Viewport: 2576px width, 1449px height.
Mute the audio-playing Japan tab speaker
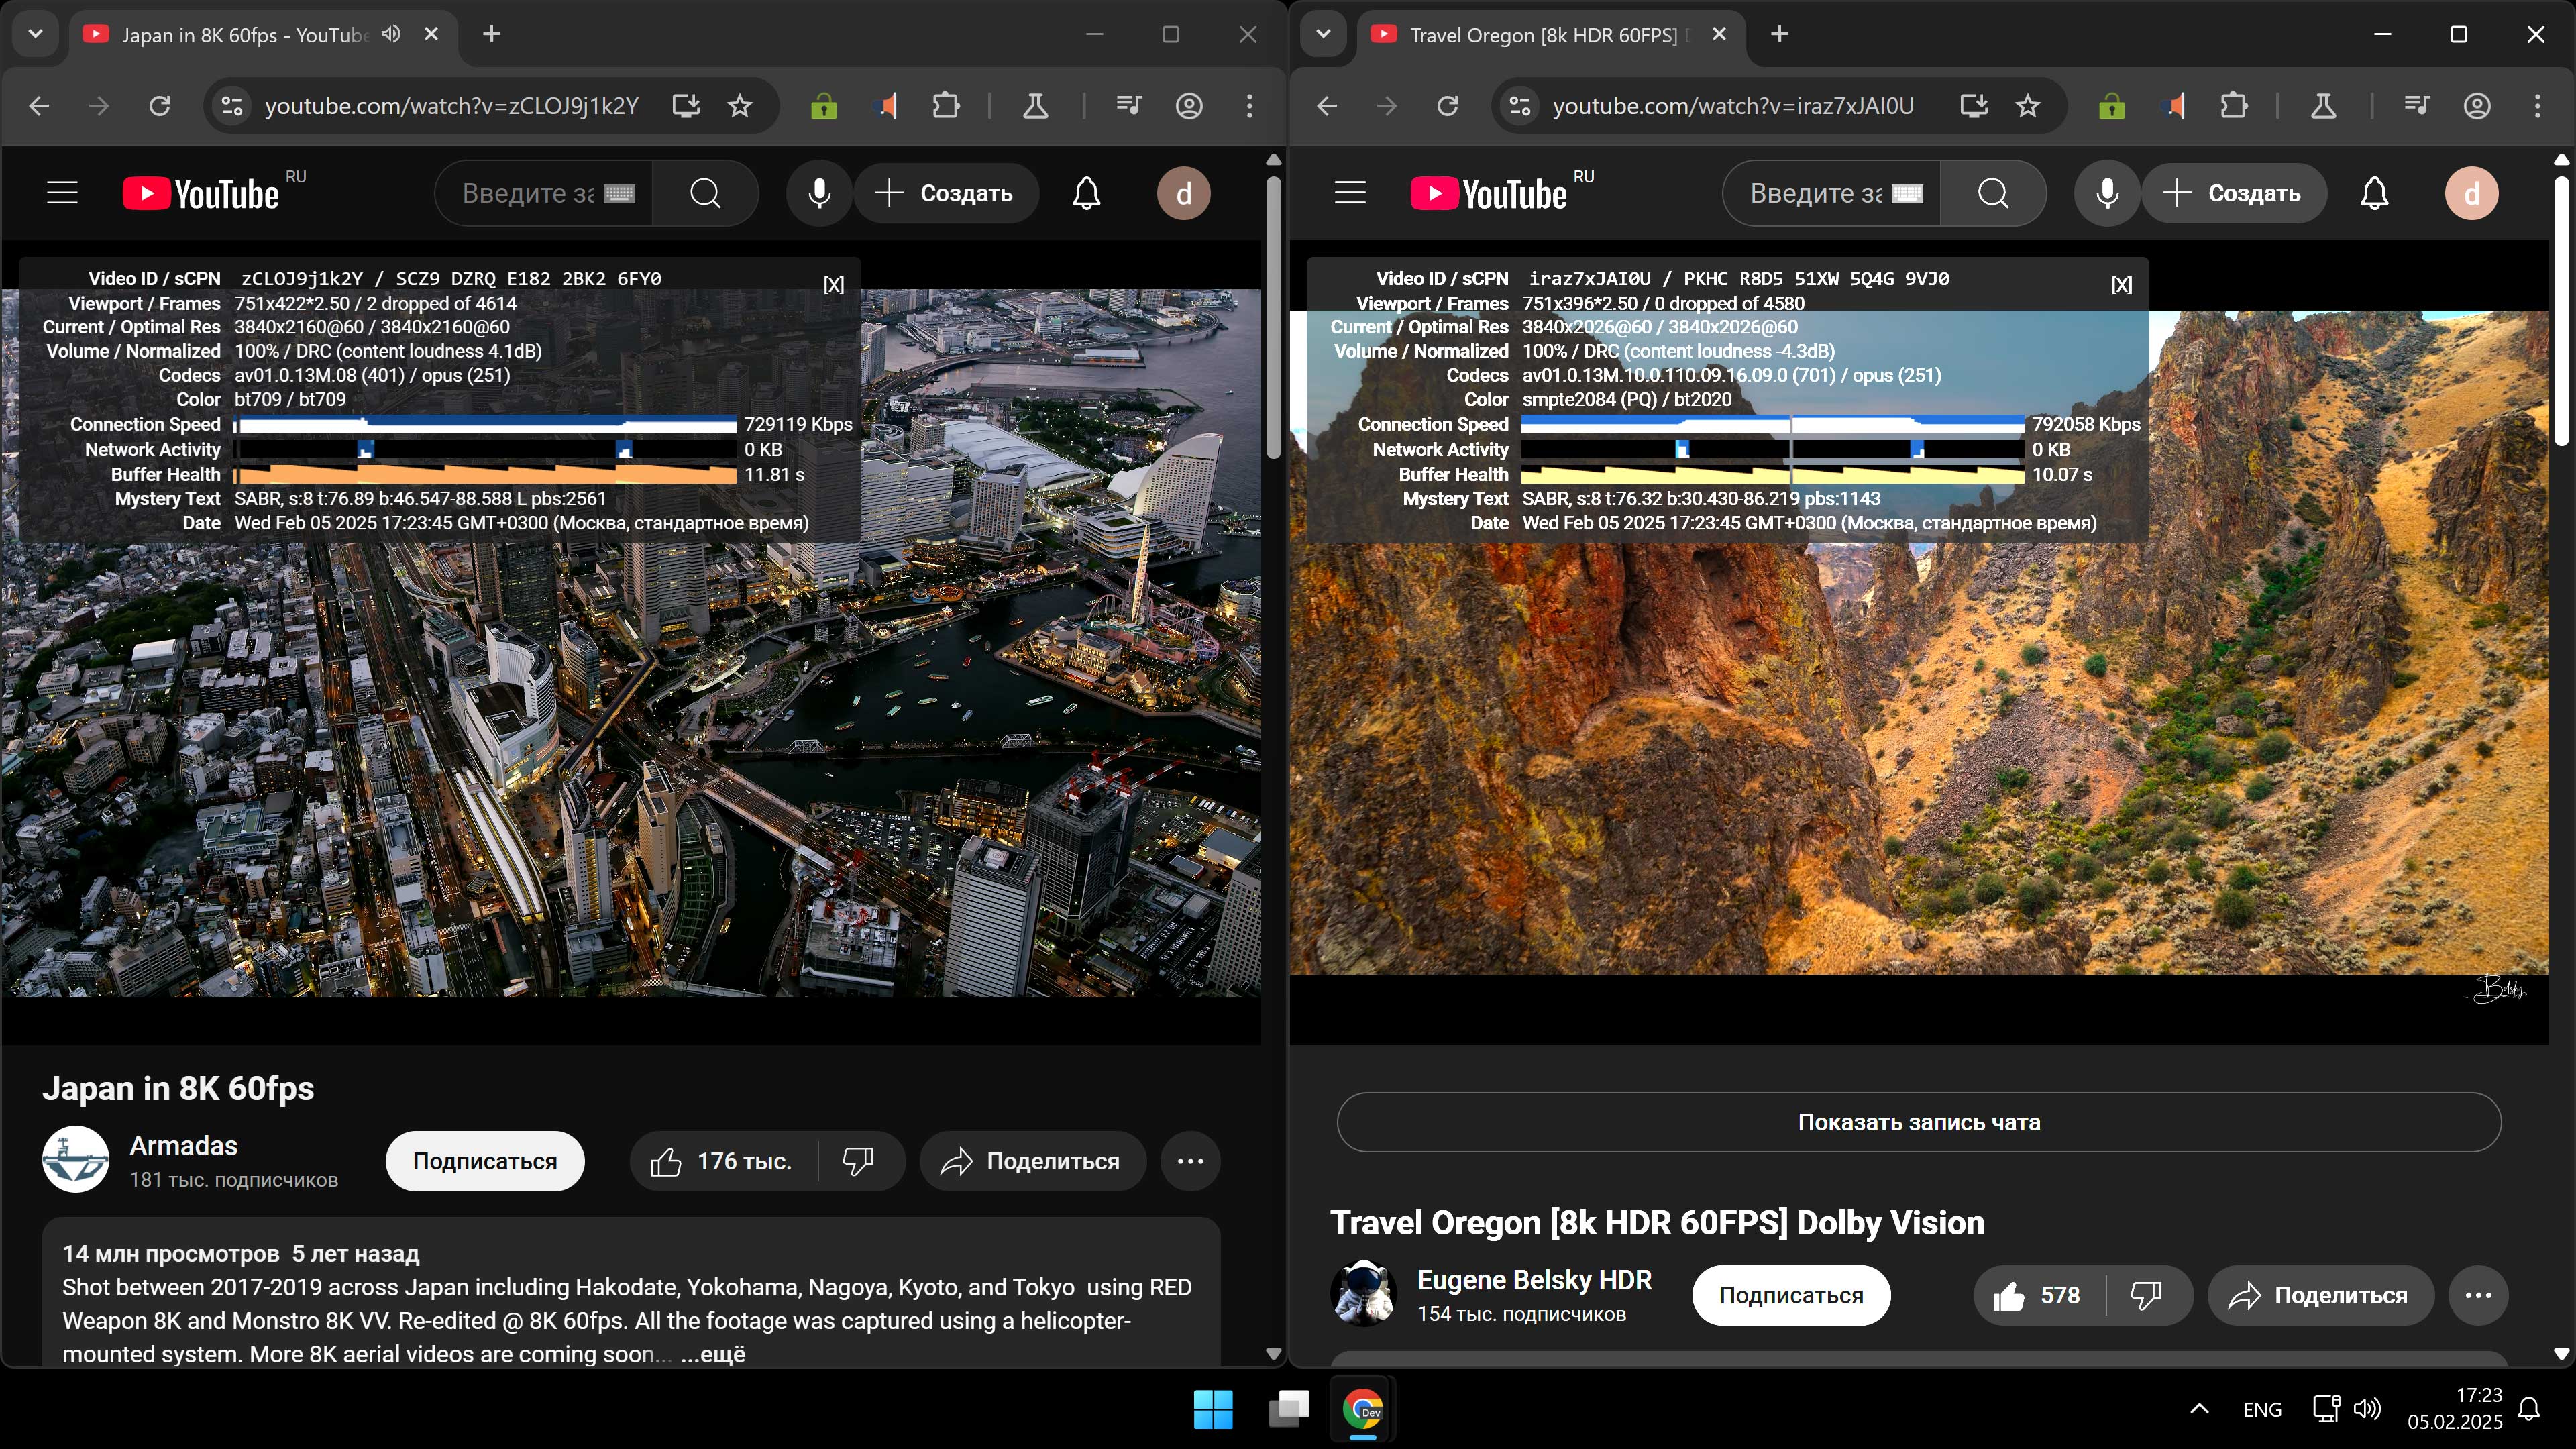[x=392, y=34]
